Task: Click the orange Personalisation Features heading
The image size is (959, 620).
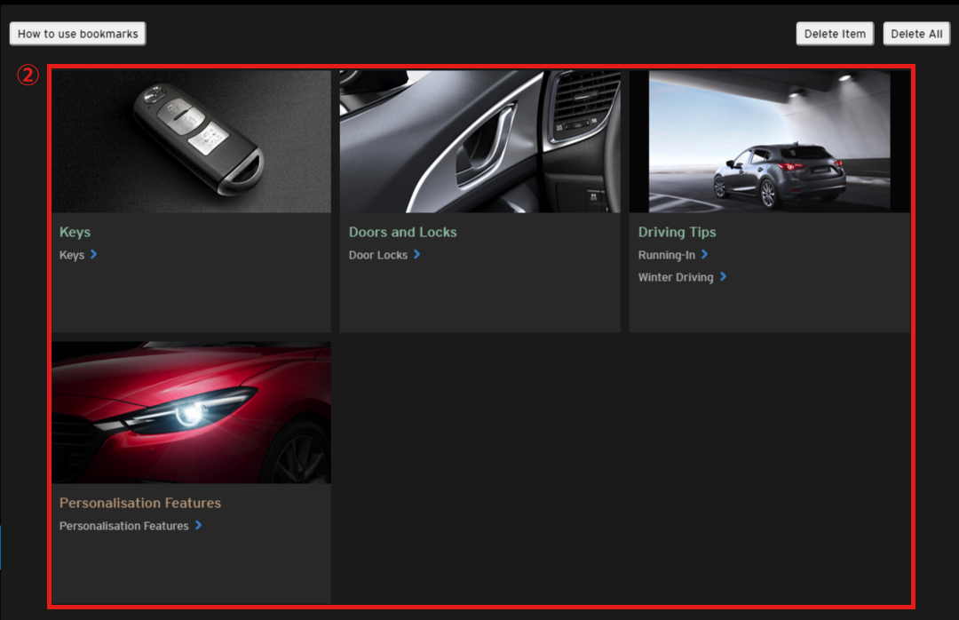Action: (140, 503)
